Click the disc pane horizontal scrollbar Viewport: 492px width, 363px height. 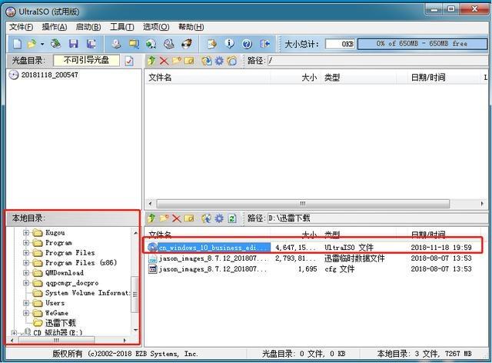pyautogui.click(x=303, y=204)
